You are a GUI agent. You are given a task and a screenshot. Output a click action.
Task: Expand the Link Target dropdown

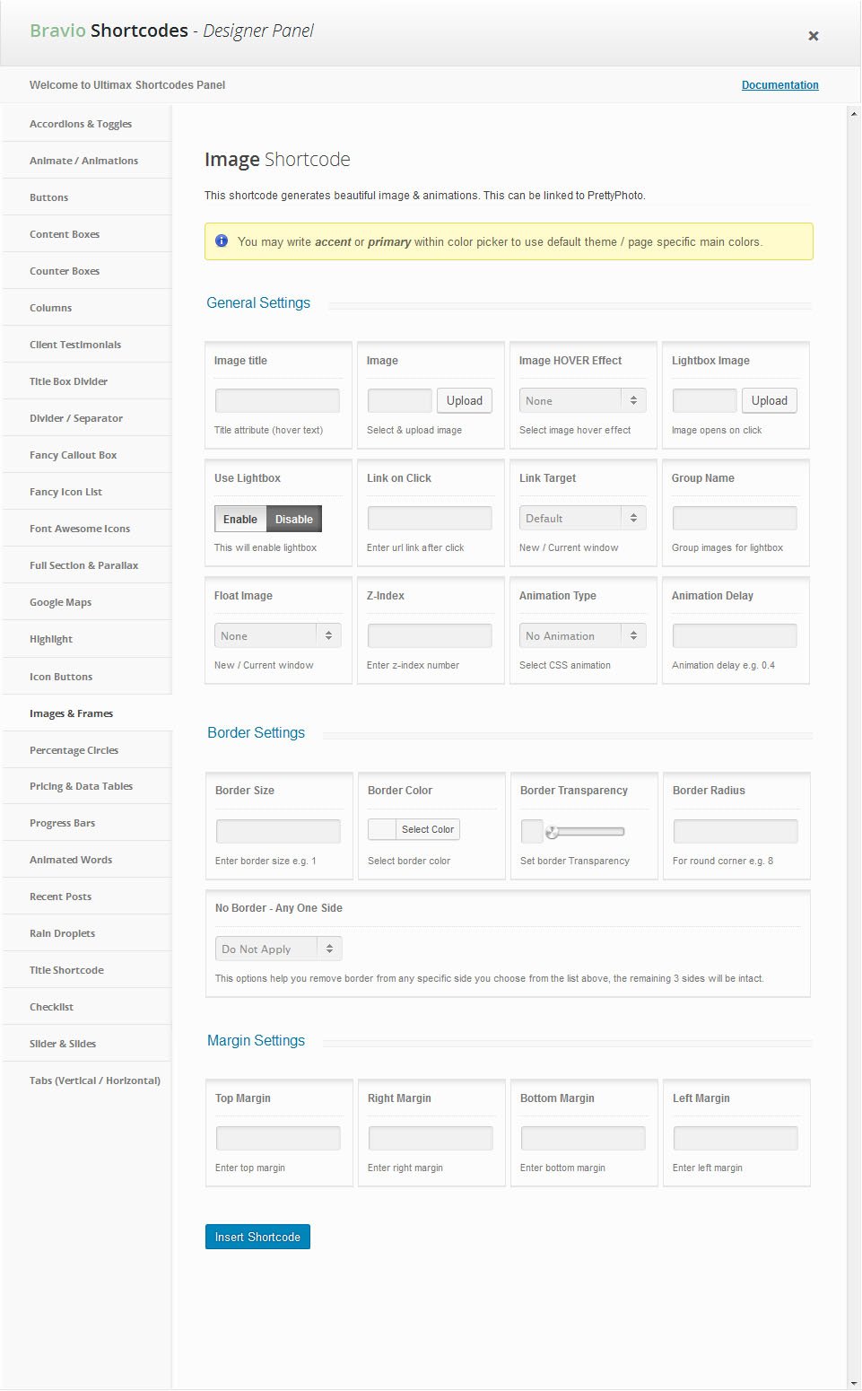tap(581, 518)
